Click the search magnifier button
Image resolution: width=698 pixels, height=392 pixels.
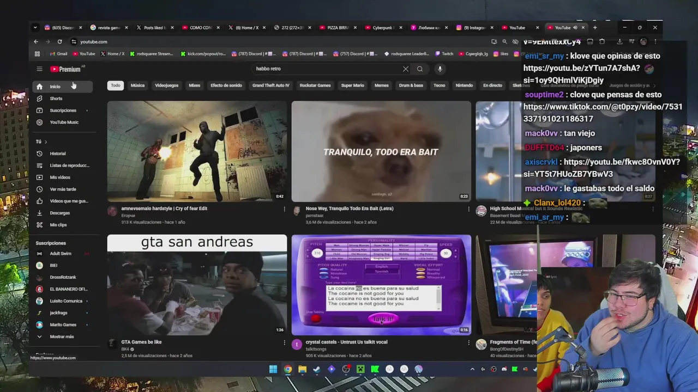tap(420, 69)
